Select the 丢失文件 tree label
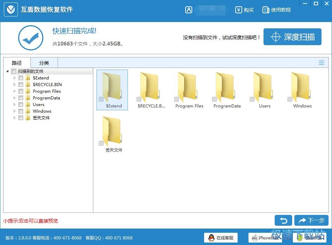Screen dimensions: 332x245 [41, 118]
